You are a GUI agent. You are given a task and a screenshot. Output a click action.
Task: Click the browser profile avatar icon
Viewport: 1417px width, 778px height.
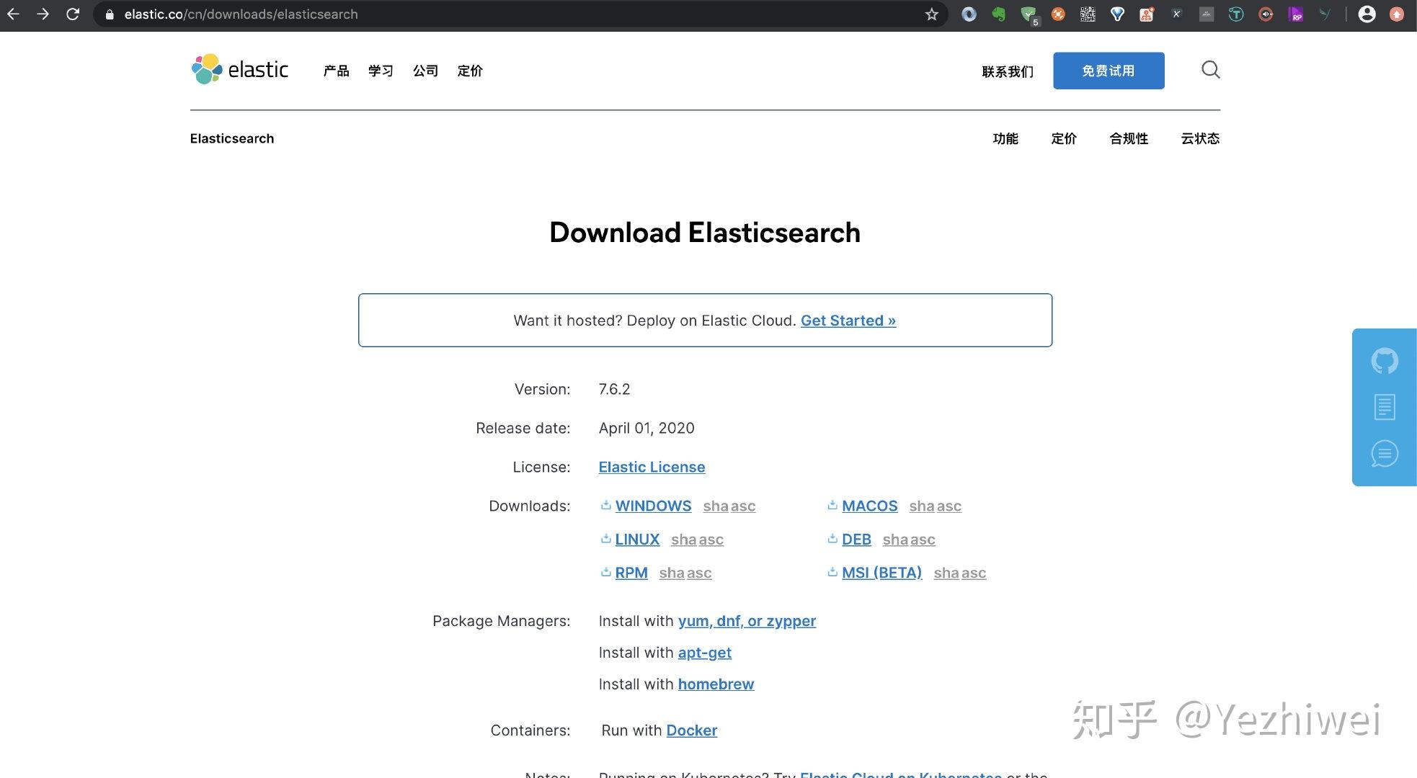pyautogui.click(x=1367, y=14)
